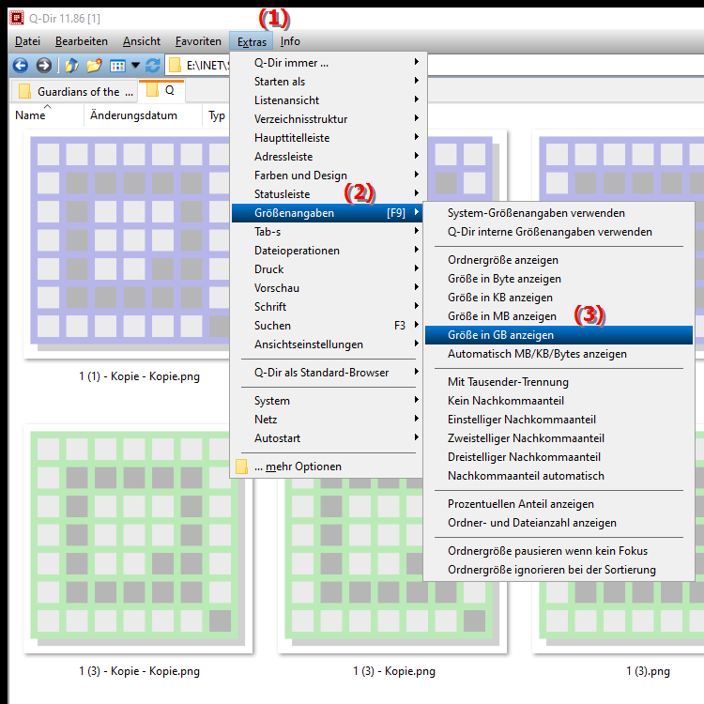The width and height of the screenshot is (704, 704).
Task: Open the Dateioperationen submenu
Action: coord(328,251)
